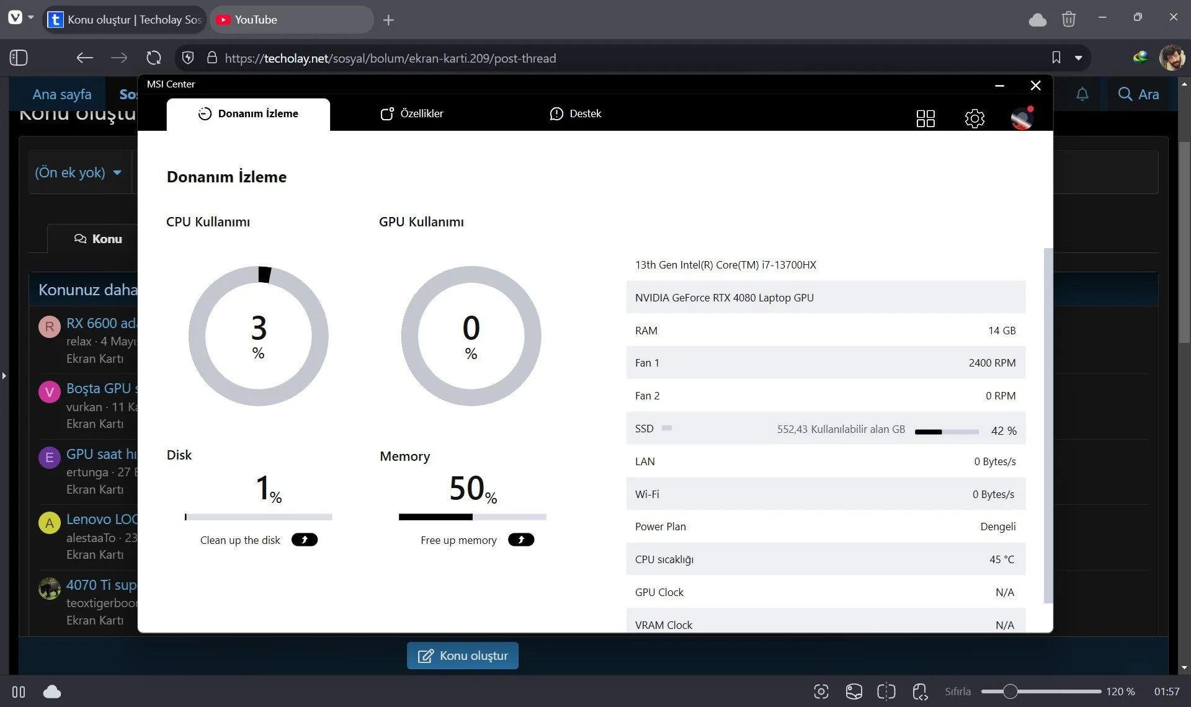This screenshot has width=1191, height=707.
Task: Open the closed tabs trash icon
Action: coord(1068,19)
